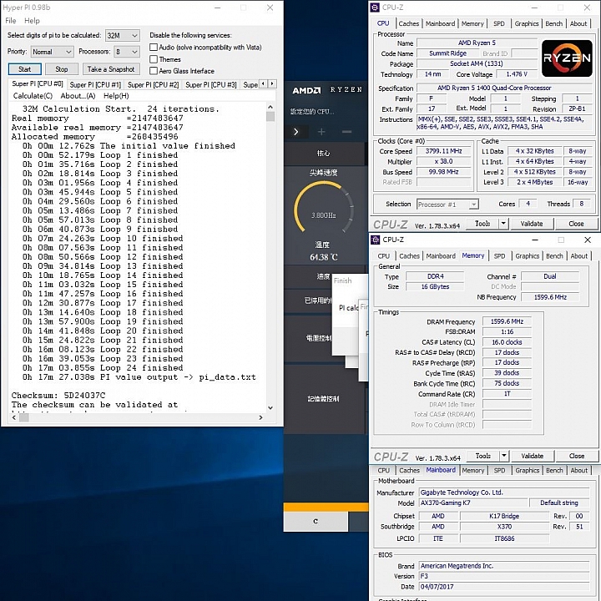Click the minus icon in Ryzen Master
The height and width of the screenshot is (601, 601).
347,132
